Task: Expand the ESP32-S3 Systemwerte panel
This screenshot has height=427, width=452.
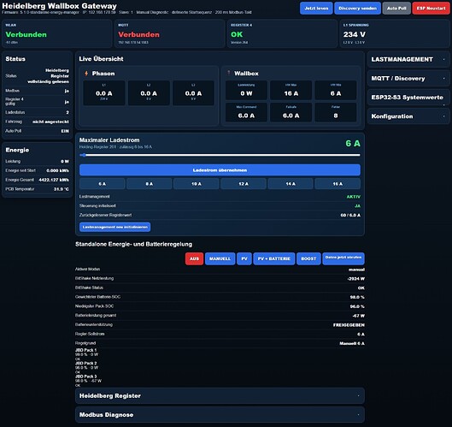Action: [x=408, y=98]
